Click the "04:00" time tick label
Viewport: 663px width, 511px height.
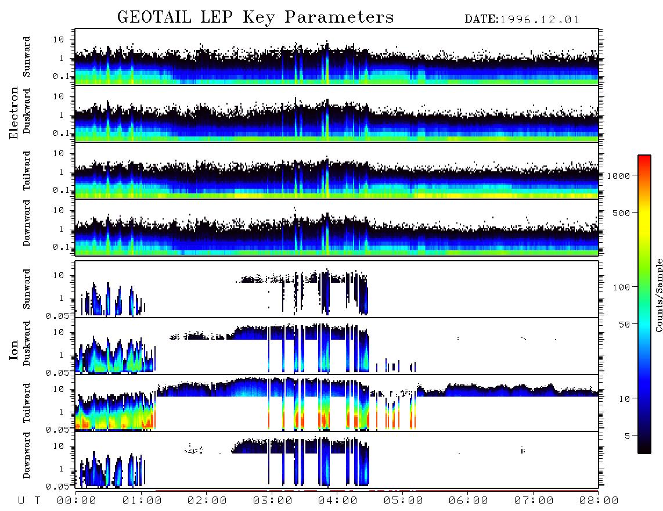338,501
